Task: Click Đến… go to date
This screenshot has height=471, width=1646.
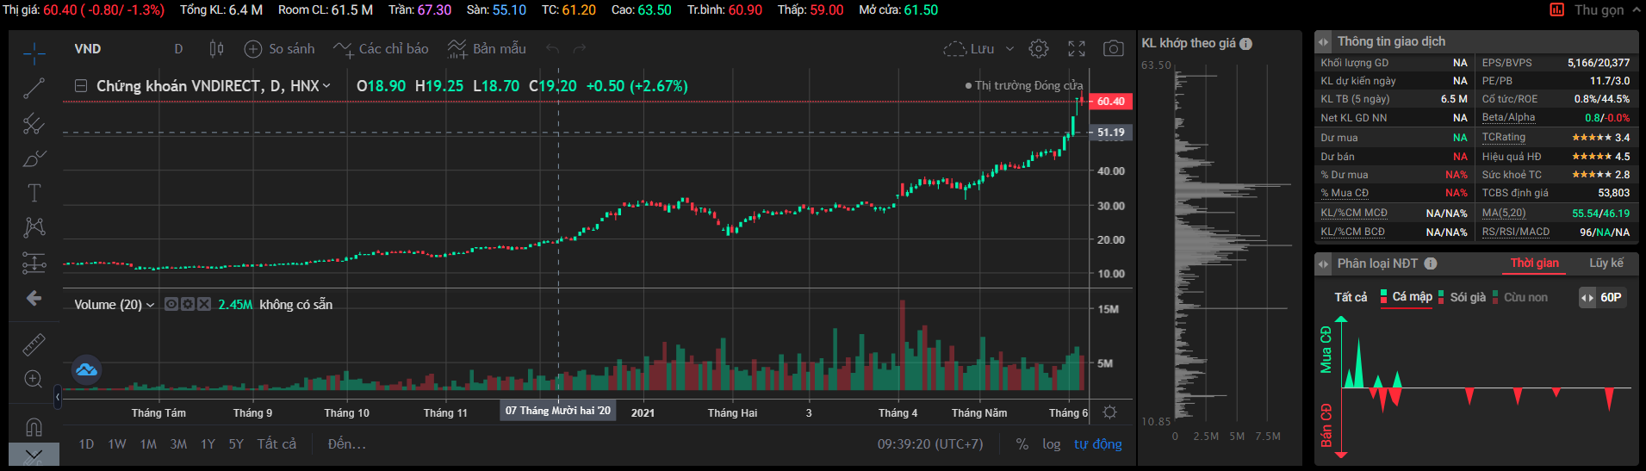Action: (347, 444)
